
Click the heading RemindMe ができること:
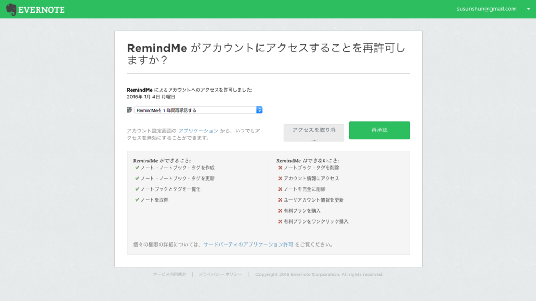[x=162, y=160]
